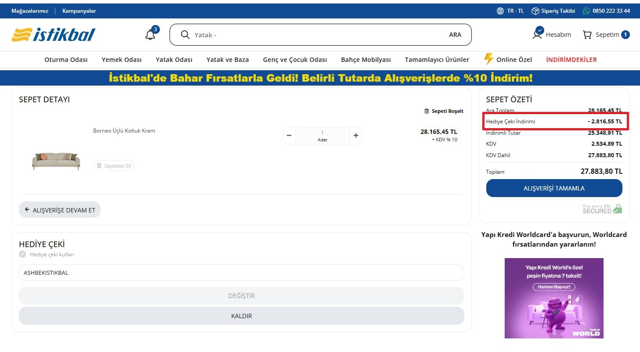The image size is (640, 352).
Task: Toggle Hediye çeki kullan checkbox
Action: click(x=22, y=254)
